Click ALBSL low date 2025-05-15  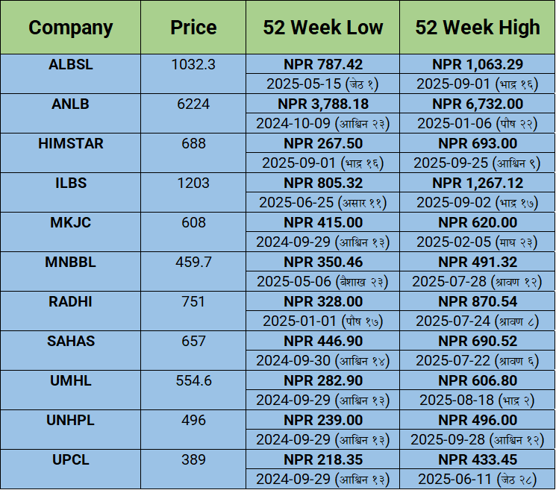pos(322,84)
